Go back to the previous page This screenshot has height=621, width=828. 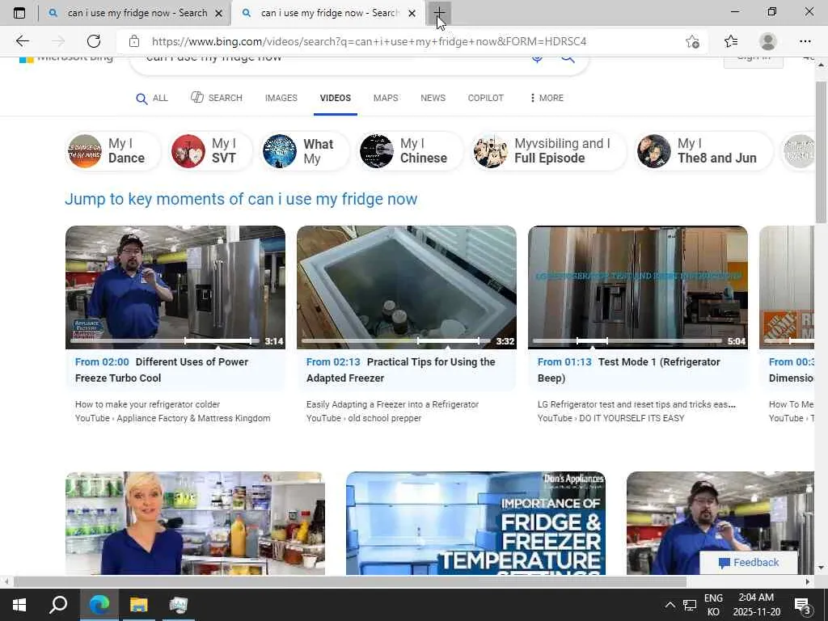[22, 41]
